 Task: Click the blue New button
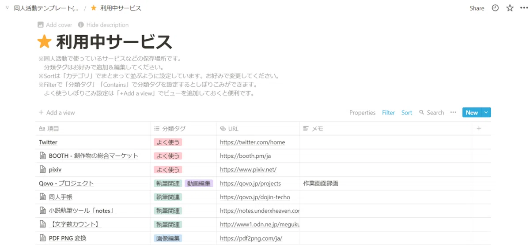[472, 112]
